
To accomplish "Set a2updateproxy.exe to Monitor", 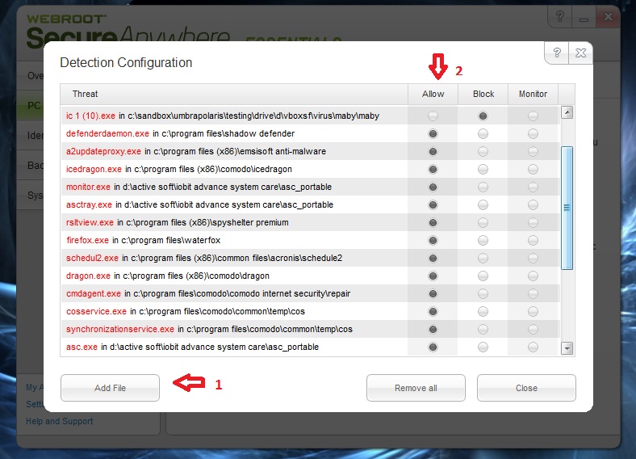I will point(533,151).
